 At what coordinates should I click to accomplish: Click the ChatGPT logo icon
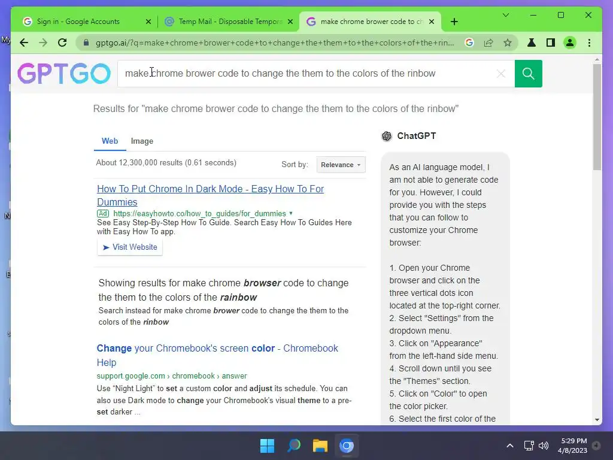pyautogui.click(x=387, y=136)
